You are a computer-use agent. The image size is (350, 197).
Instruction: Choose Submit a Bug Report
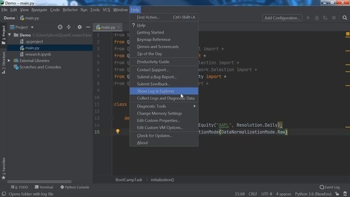[x=164, y=77]
